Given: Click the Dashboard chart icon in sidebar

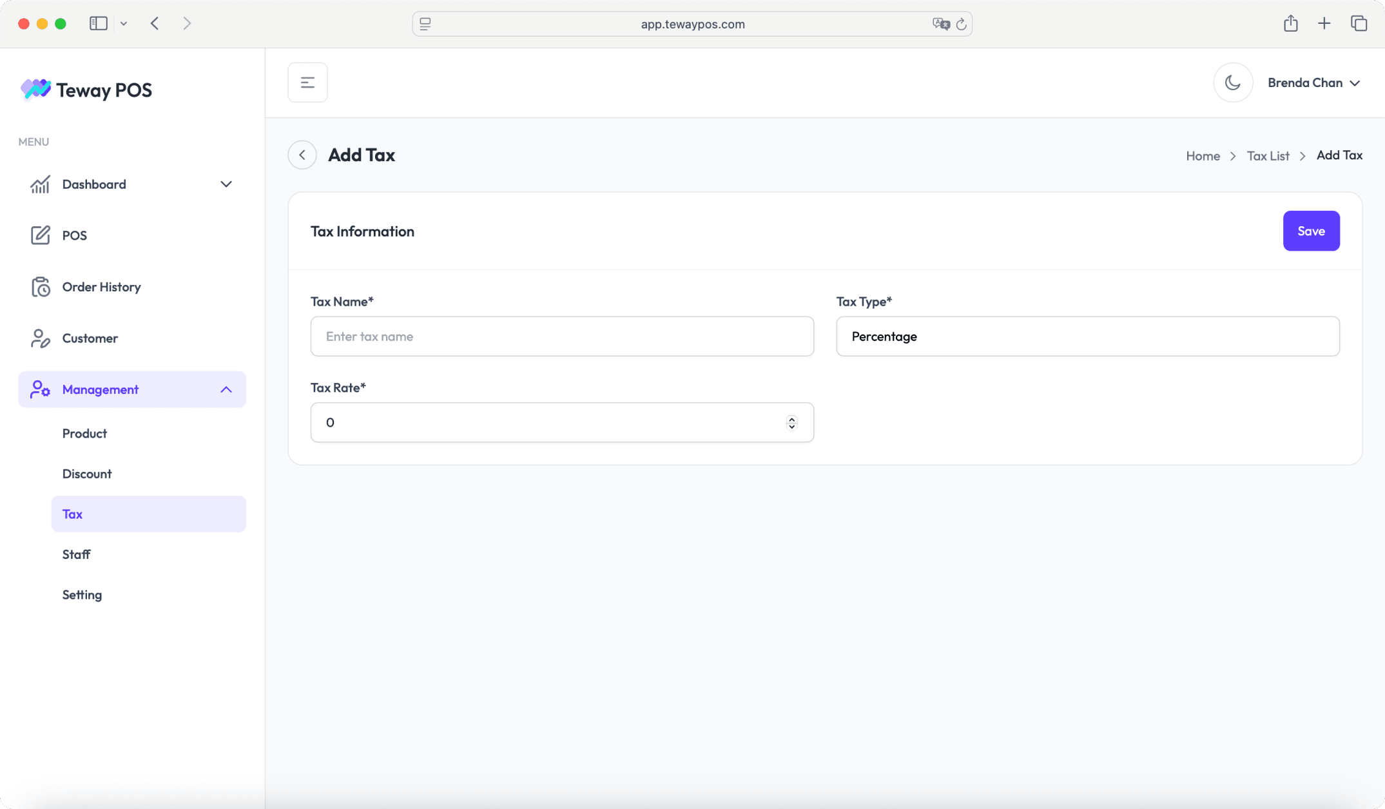Looking at the screenshot, I should point(40,184).
